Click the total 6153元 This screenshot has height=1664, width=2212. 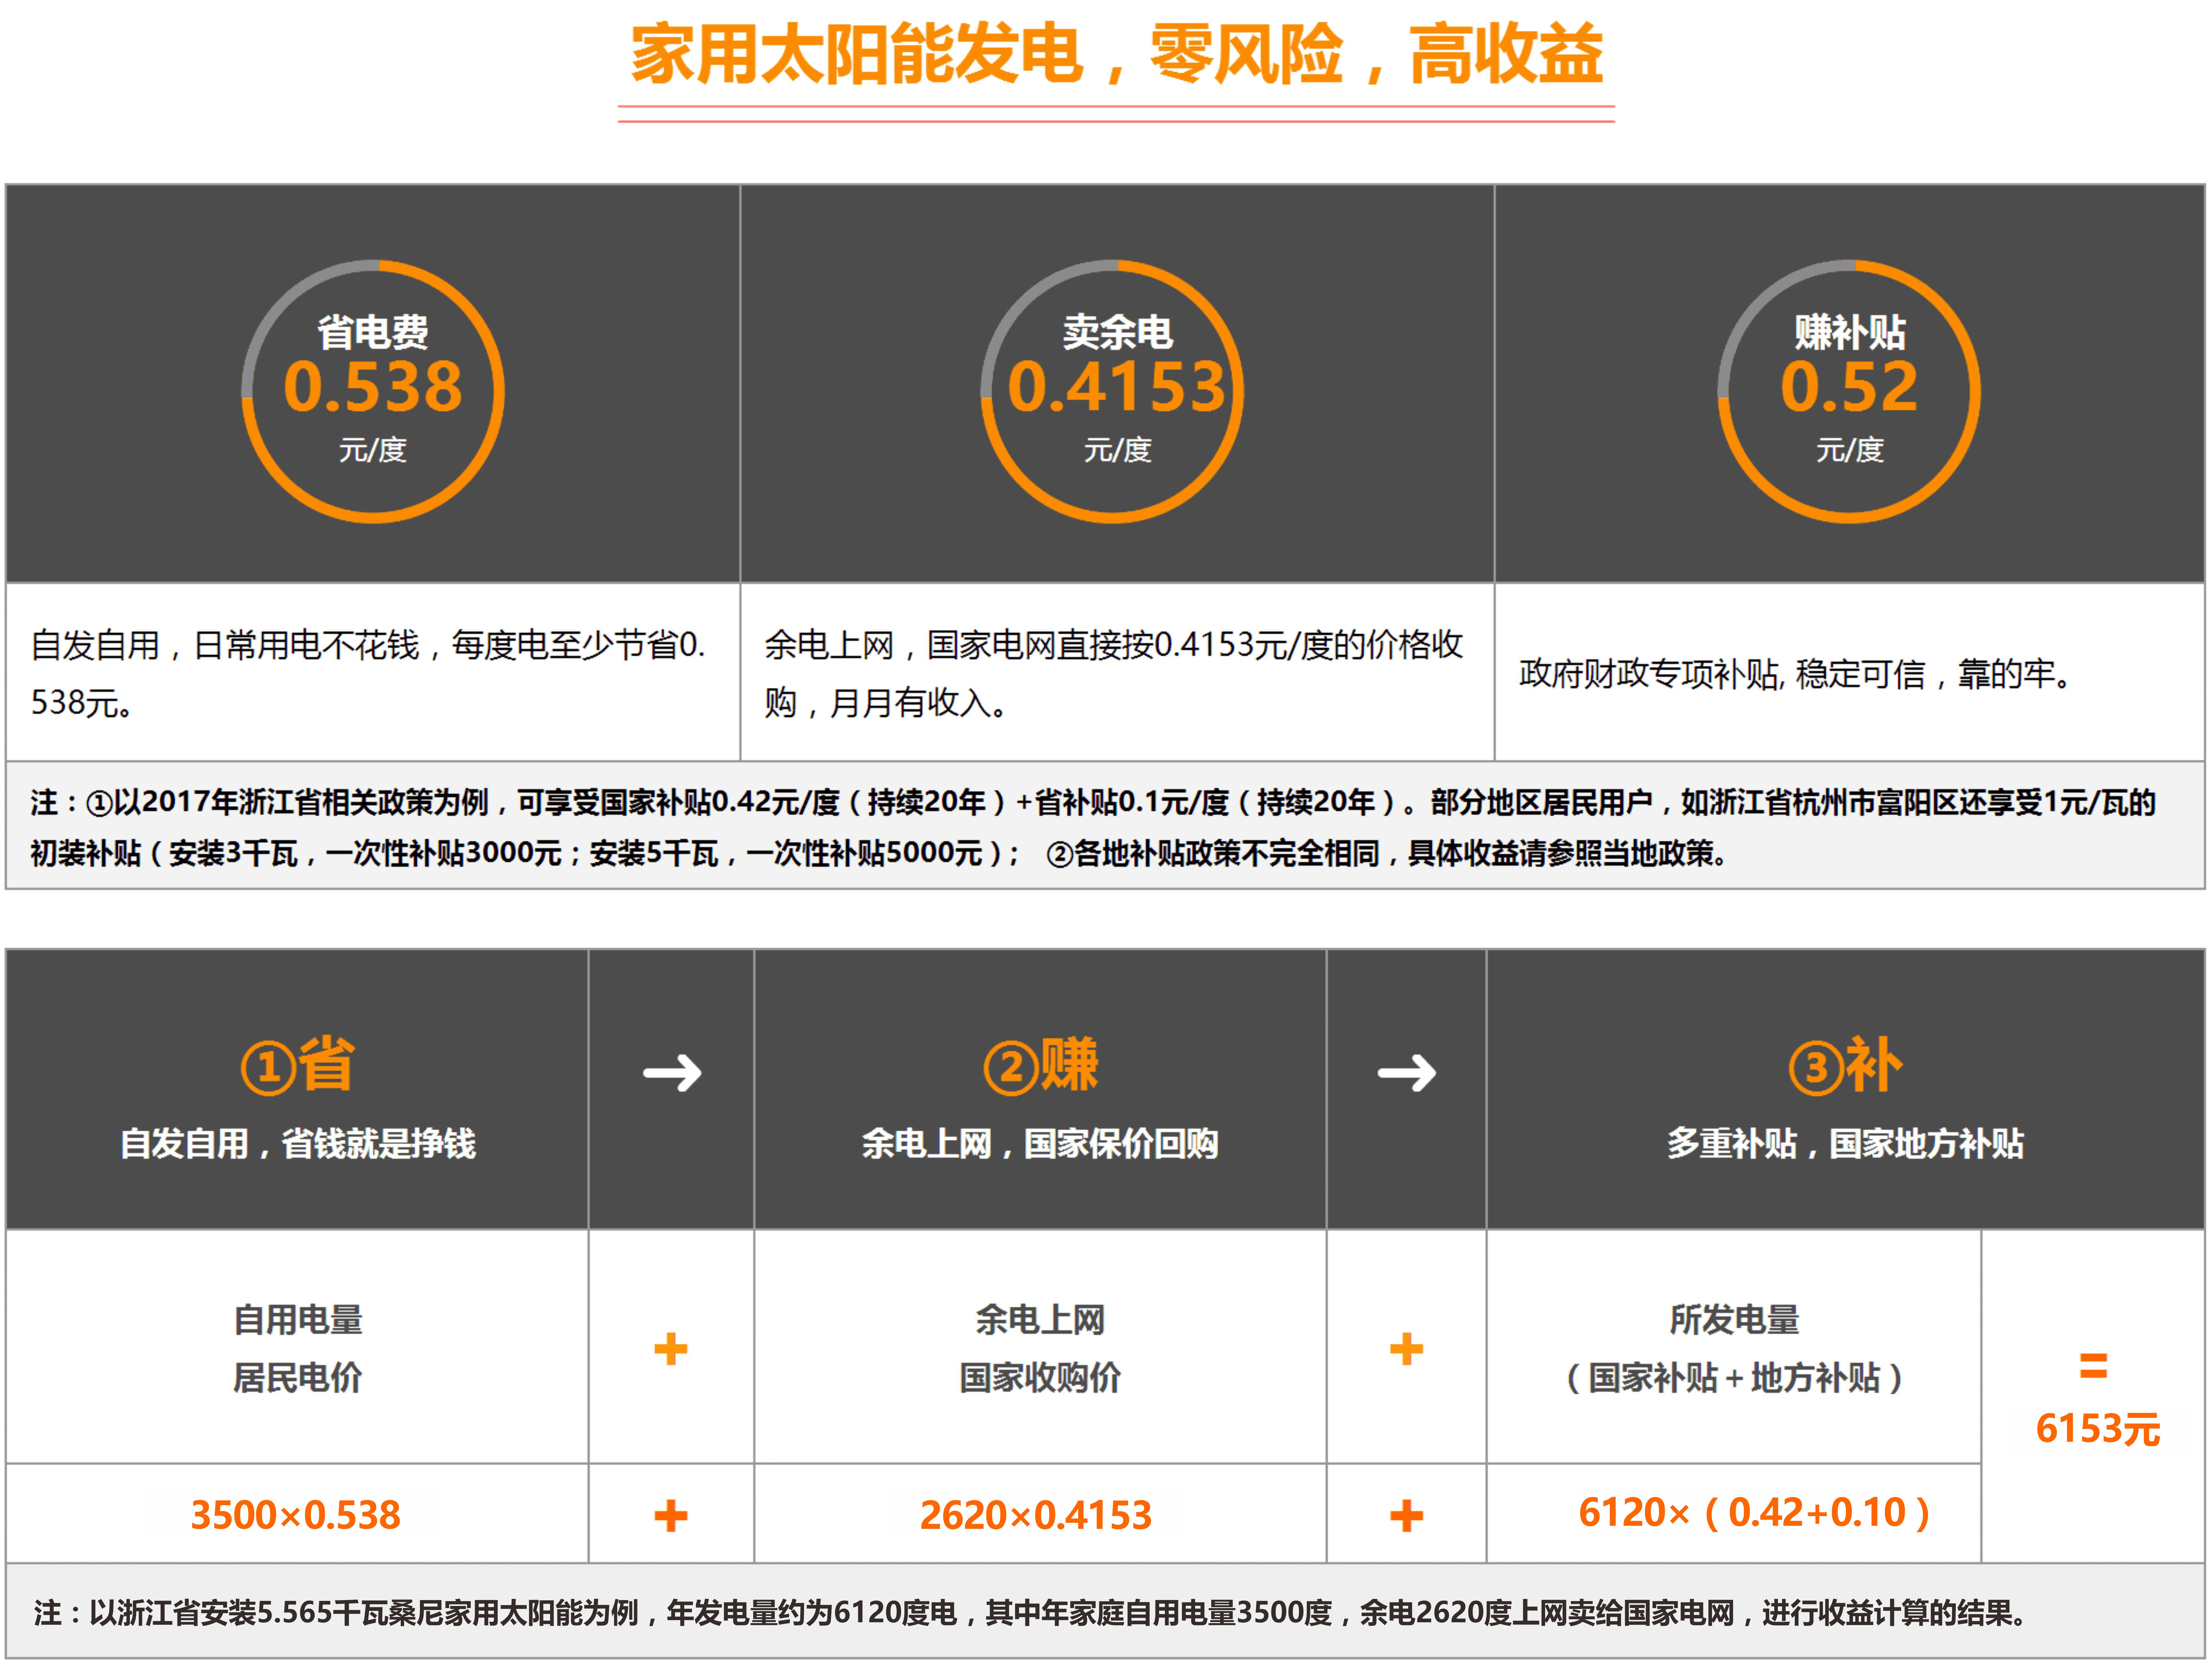[2098, 1429]
